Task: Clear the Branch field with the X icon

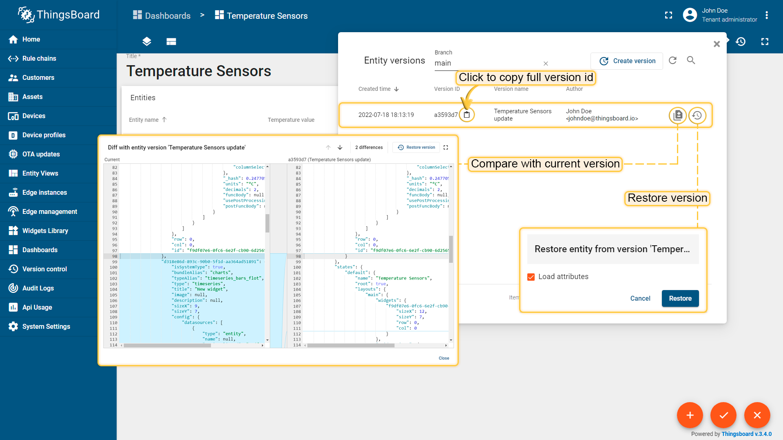Action: point(546,64)
